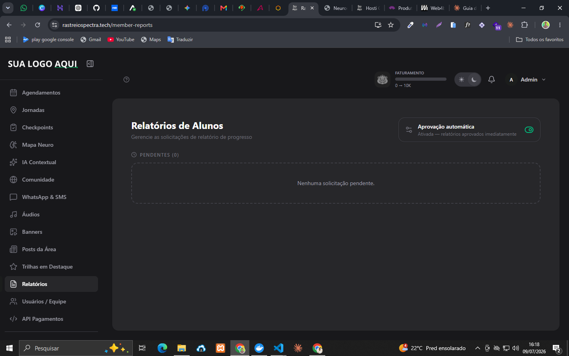Click the help question mark icon
The image size is (569, 356).
[x=126, y=80]
